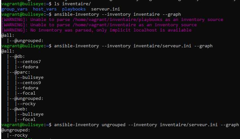
Task: Click the warning 'No inventory was parsed'
Action: tap(96, 30)
